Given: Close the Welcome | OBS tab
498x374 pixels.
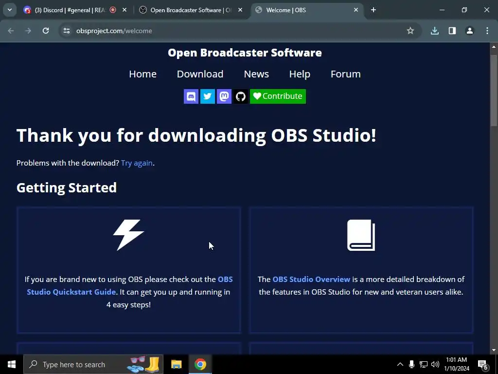Looking at the screenshot, I should click(356, 10).
